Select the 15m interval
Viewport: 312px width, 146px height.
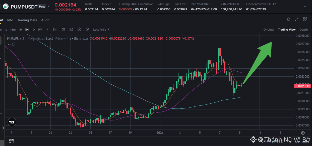click(x=13, y=30)
